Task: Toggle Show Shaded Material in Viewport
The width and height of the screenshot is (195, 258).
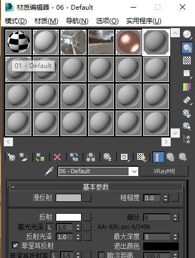Action: (x=142, y=157)
